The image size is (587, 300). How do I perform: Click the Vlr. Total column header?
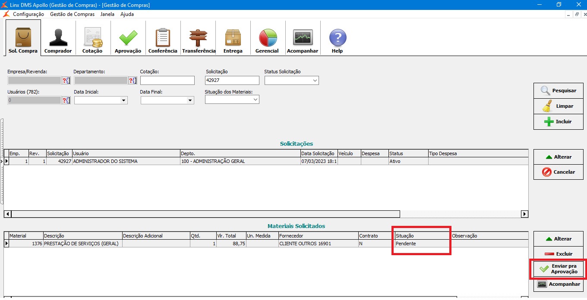point(230,236)
